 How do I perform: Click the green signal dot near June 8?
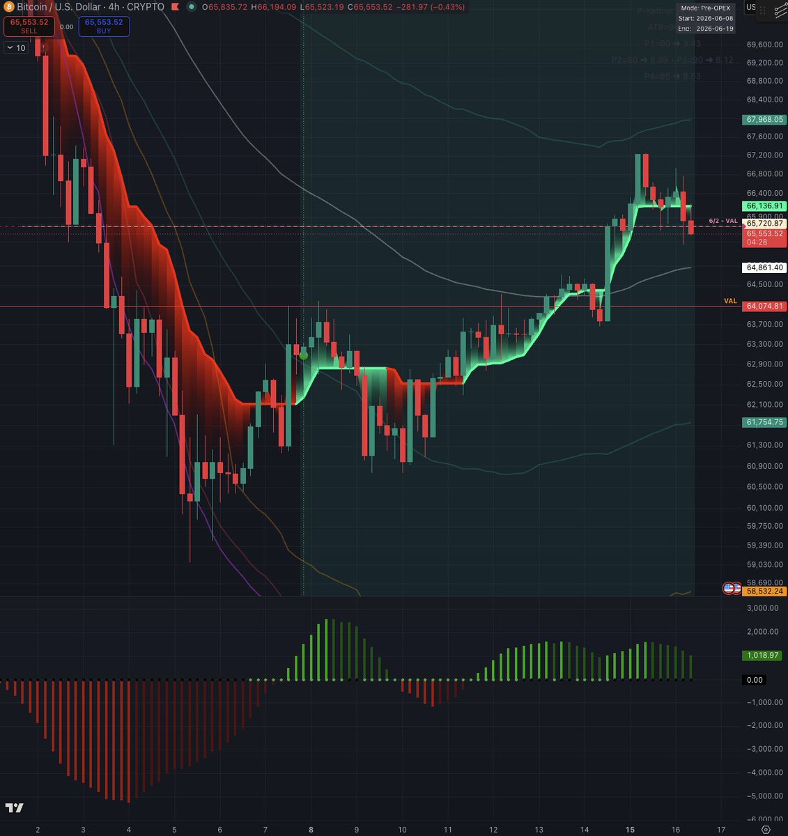tap(304, 355)
